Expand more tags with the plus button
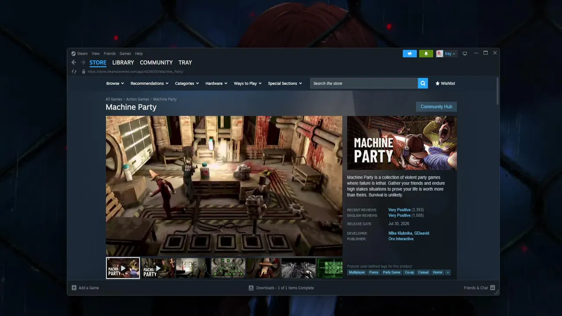 (x=448, y=273)
